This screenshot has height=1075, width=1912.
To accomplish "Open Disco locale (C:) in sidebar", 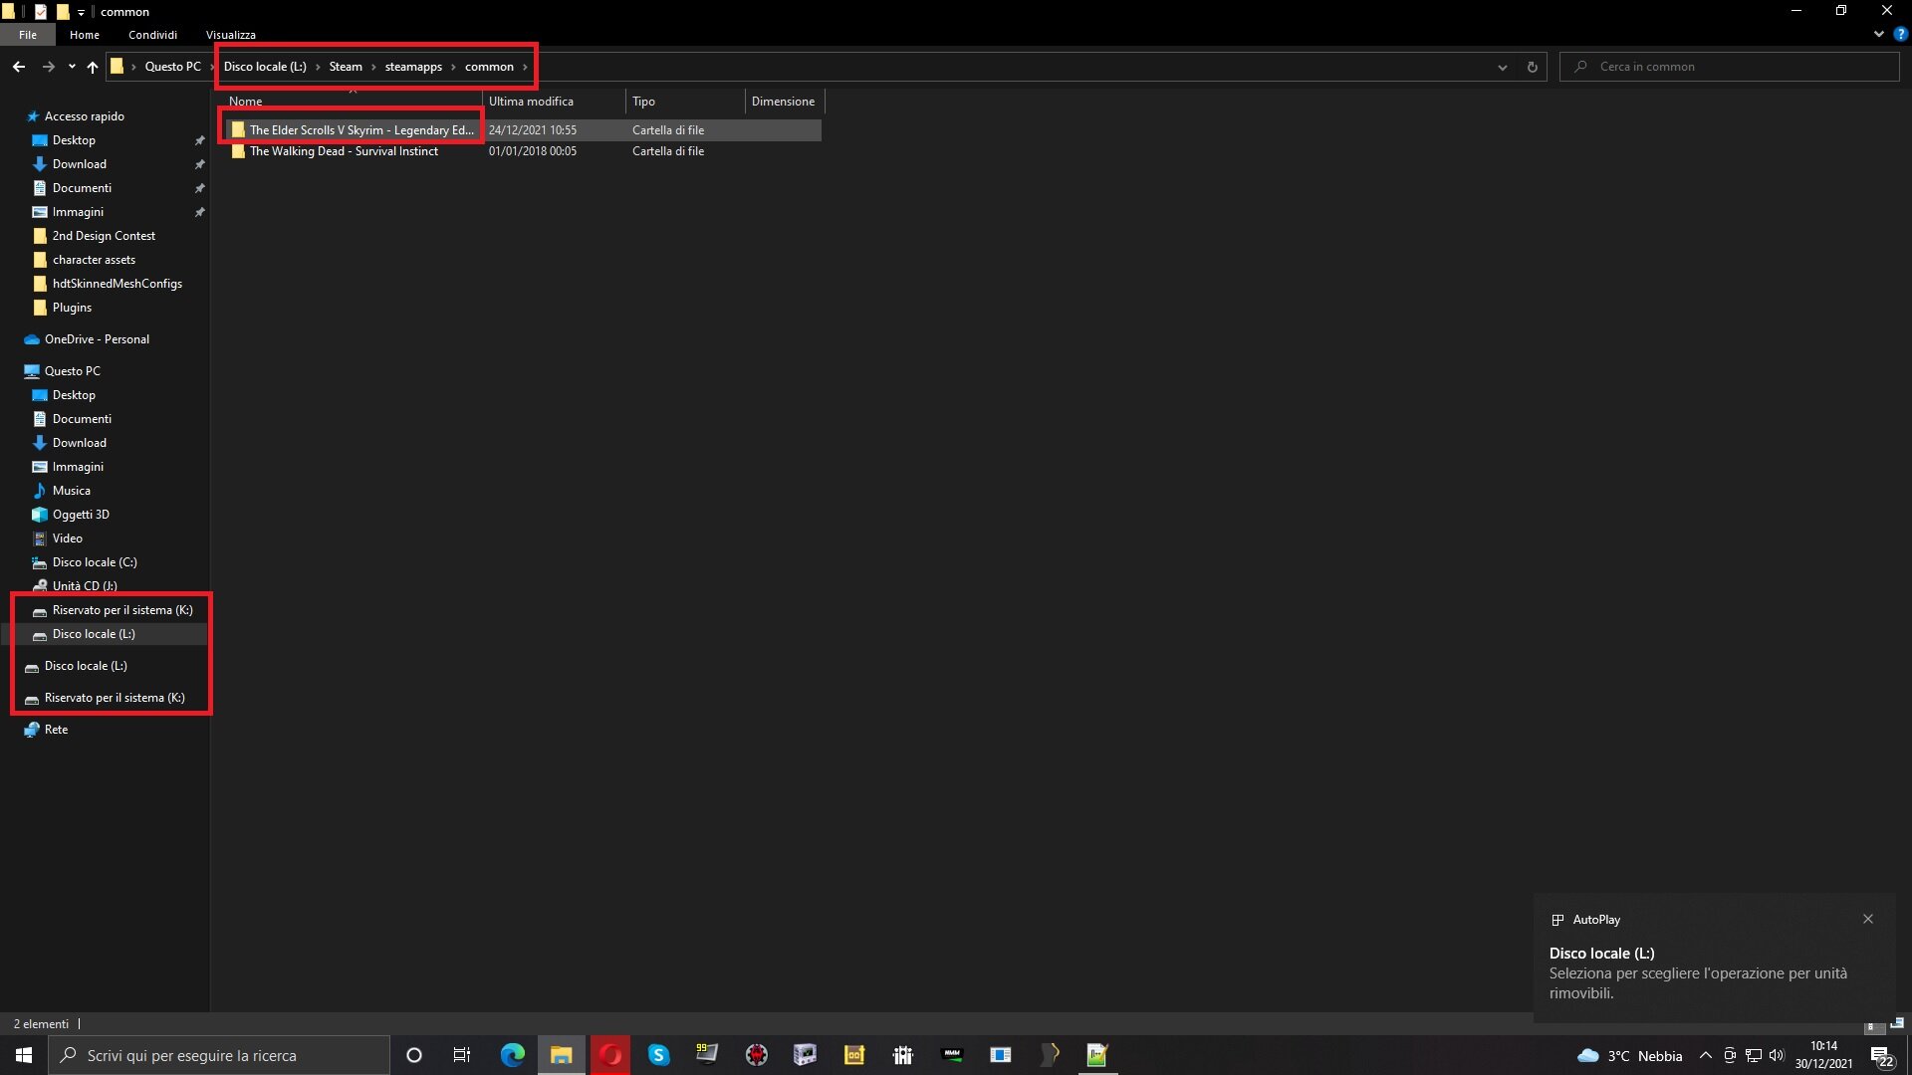I will point(95,562).
